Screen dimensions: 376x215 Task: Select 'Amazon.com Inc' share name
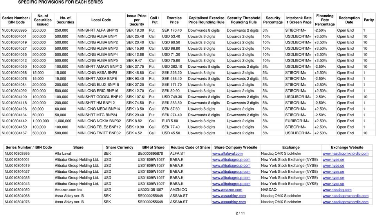pyautogui.click(x=68, y=190)
